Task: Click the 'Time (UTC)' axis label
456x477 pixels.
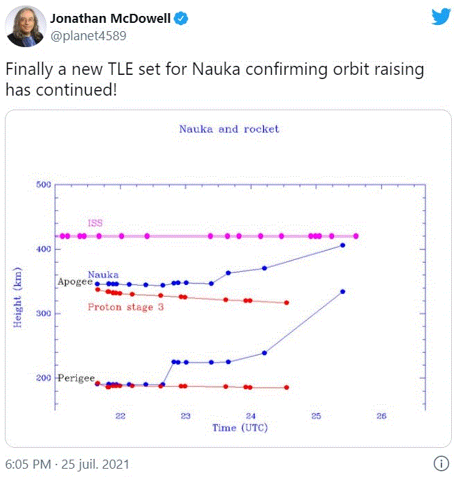Action: pos(239,428)
